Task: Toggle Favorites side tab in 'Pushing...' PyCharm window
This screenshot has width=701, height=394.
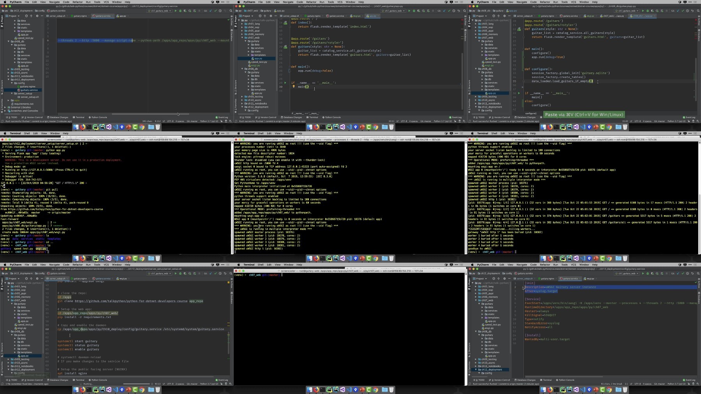Action: pyautogui.click(x=2, y=369)
